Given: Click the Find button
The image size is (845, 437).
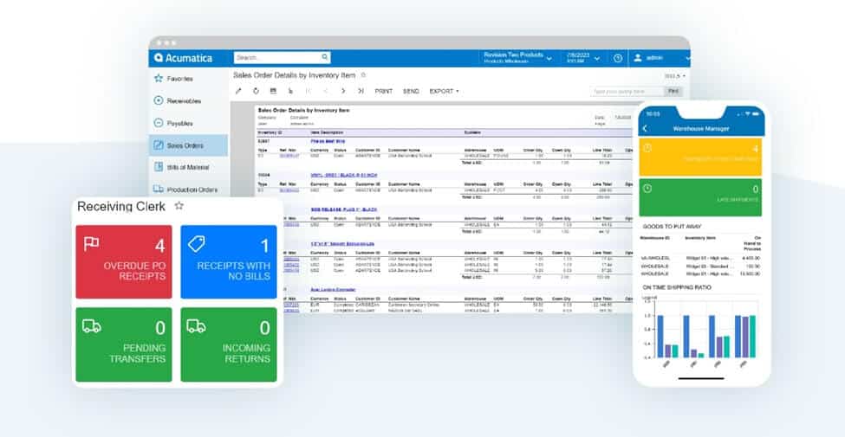Looking at the screenshot, I should click(673, 92).
